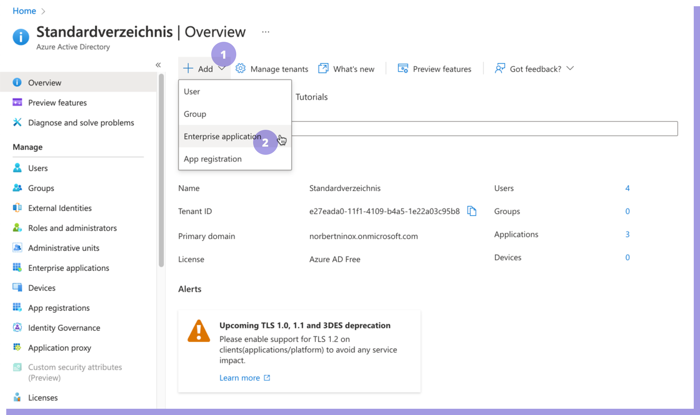Click the primary domain norbertninox.onmicrosoft.com
The height and width of the screenshot is (415, 700).
tap(363, 236)
